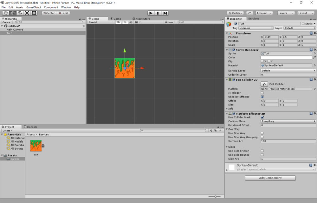The image size is (317, 203).
Task: Click the Play button
Action: 151,13
